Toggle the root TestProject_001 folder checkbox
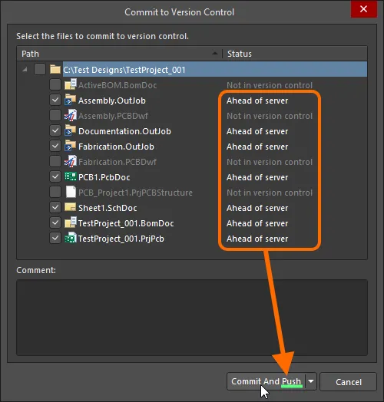384x402 pixels. click(40, 69)
